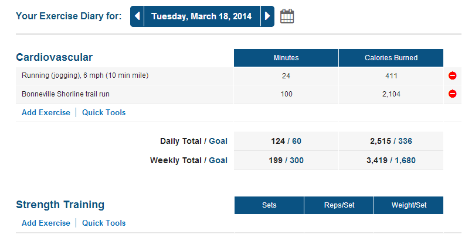The image size is (465, 238).
Task: Remove the Bonneville Shorline trail run entry
Action: (x=452, y=94)
